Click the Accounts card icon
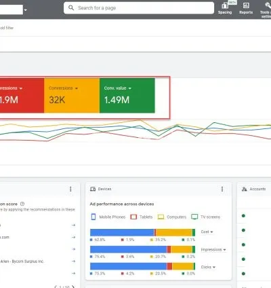The image size is (271, 288). pyautogui.click(x=245, y=189)
